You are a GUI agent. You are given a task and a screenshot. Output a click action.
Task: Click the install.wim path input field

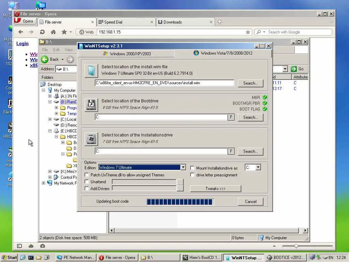click(165, 83)
